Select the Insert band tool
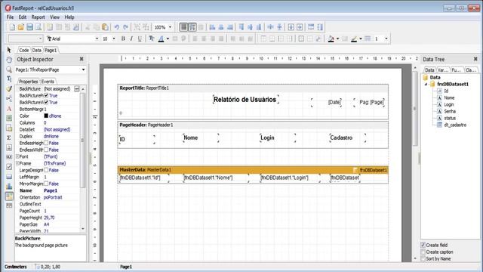The height and width of the screenshot is (272, 483). (9, 99)
